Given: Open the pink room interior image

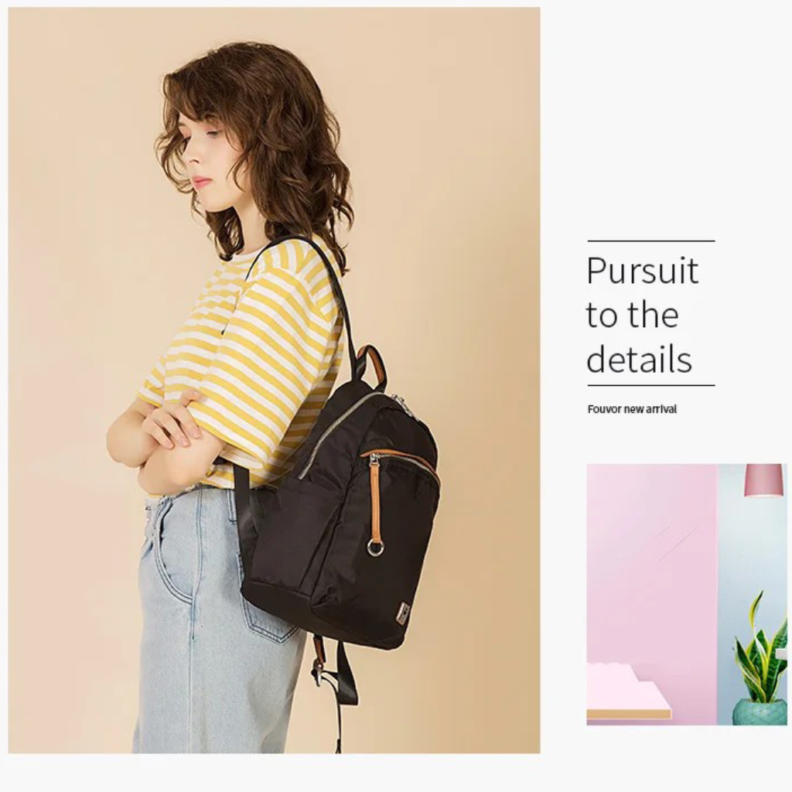Looking at the screenshot, I should [687, 595].
